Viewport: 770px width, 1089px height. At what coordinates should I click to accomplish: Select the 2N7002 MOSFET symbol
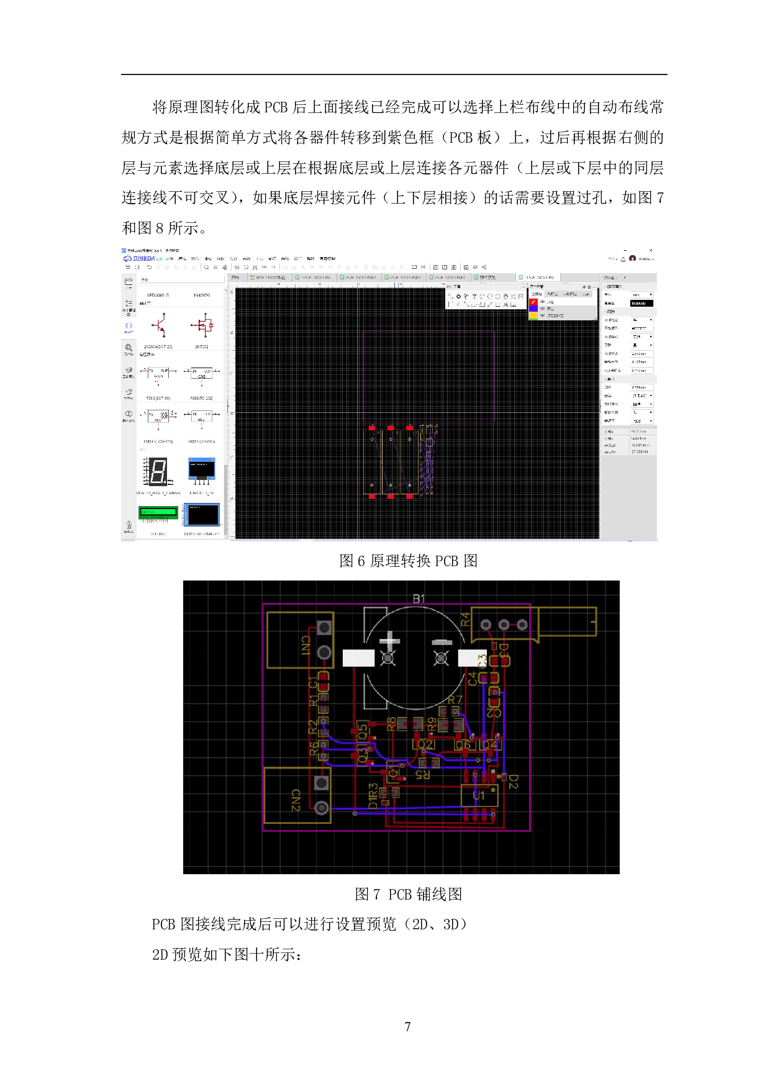tap(202, 325)
